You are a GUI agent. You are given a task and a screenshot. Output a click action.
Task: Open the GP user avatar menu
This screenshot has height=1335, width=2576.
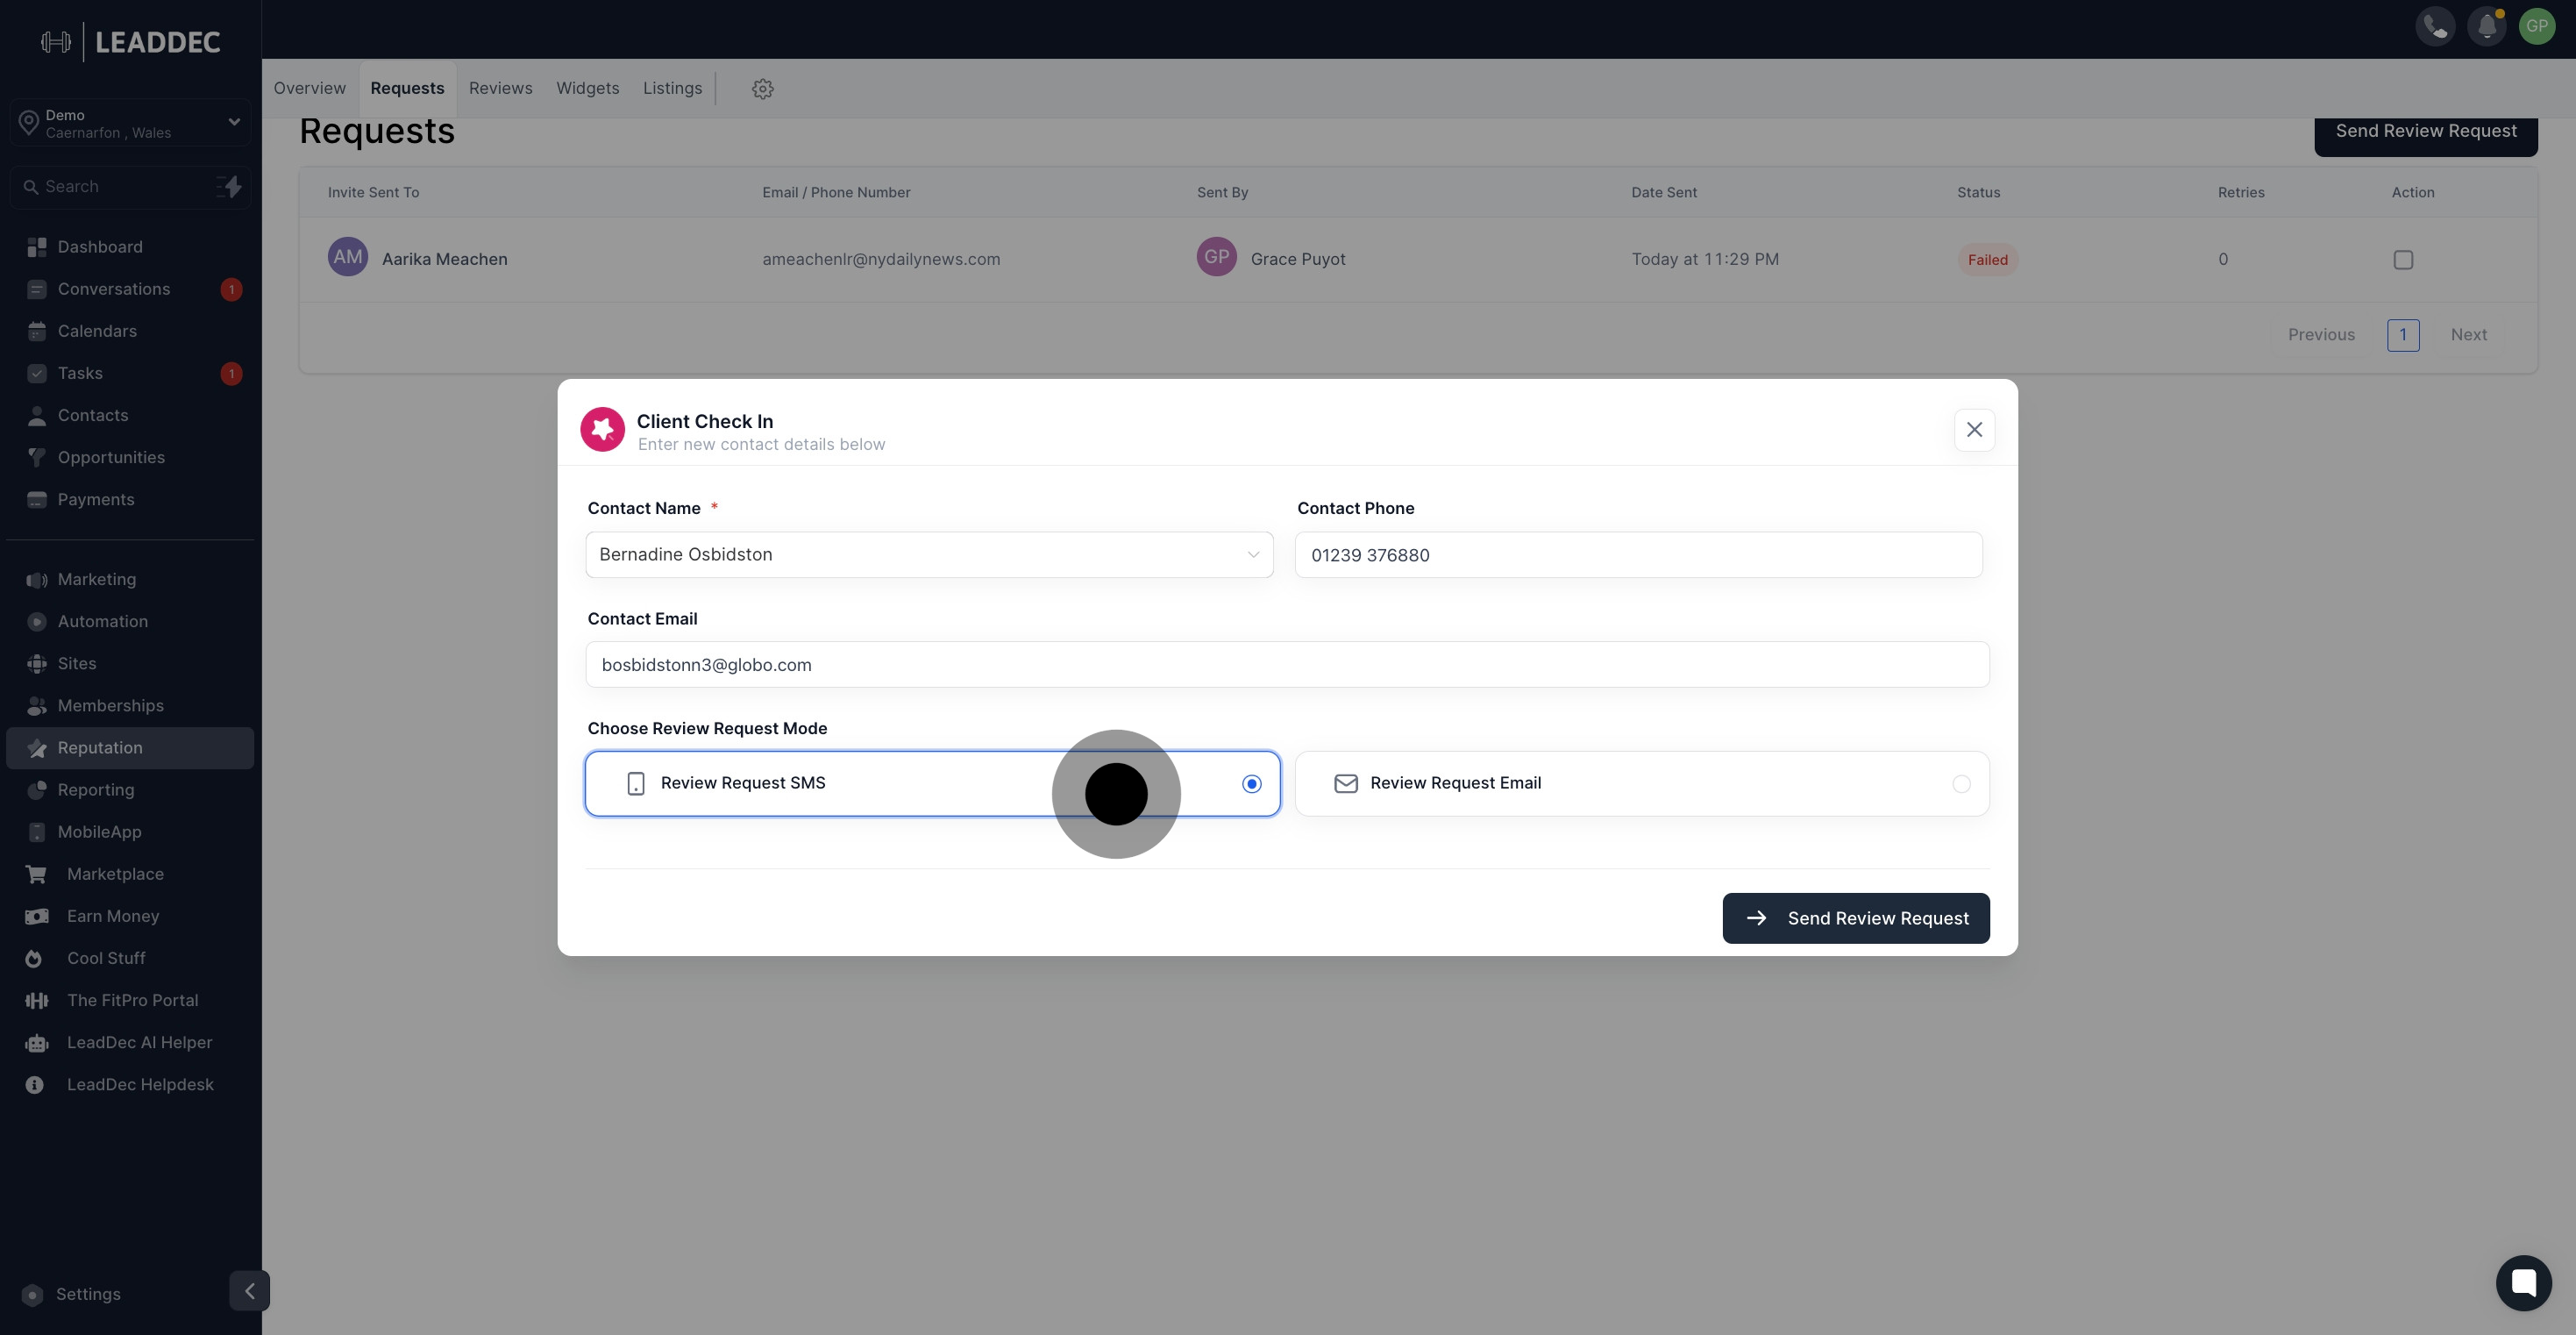pos(2537,27)
